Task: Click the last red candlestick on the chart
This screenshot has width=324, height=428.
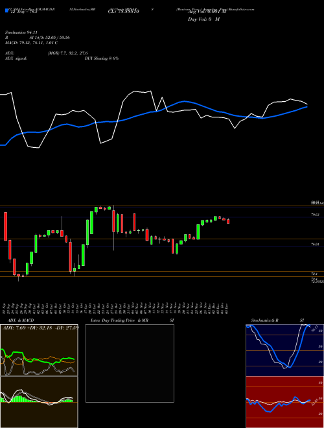Action: 228,221
